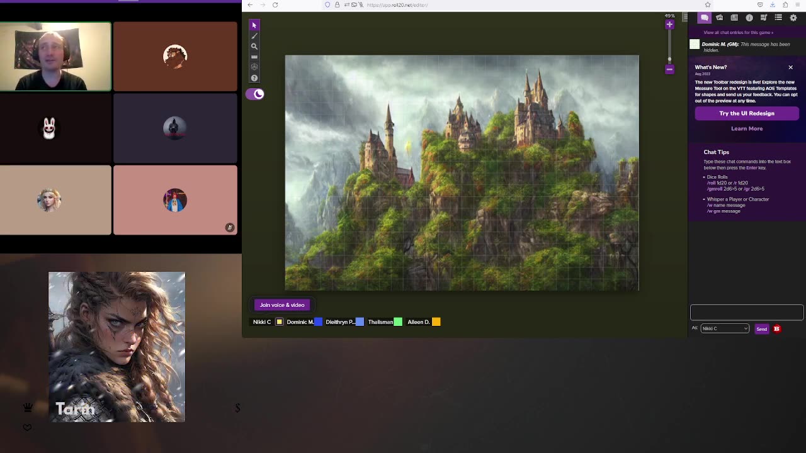Open the Collections list tab

(x=778, y=18)
